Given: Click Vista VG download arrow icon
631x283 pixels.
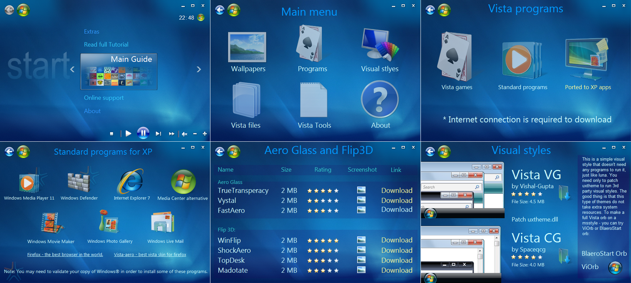Looking at the screenshot, I should (565, 193).
